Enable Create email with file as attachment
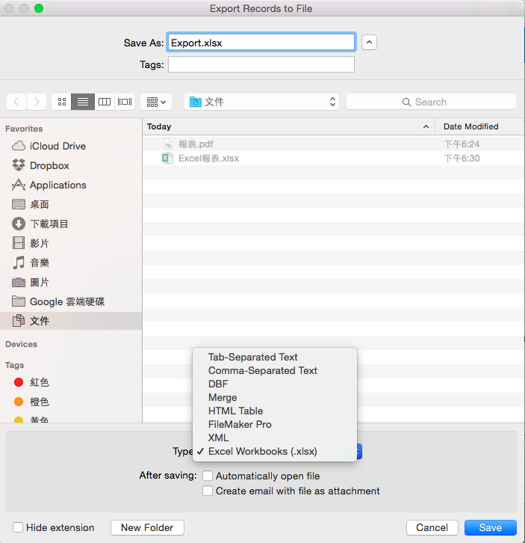Image resolution: width=525 pixels, height=543 pixels. 208,491
